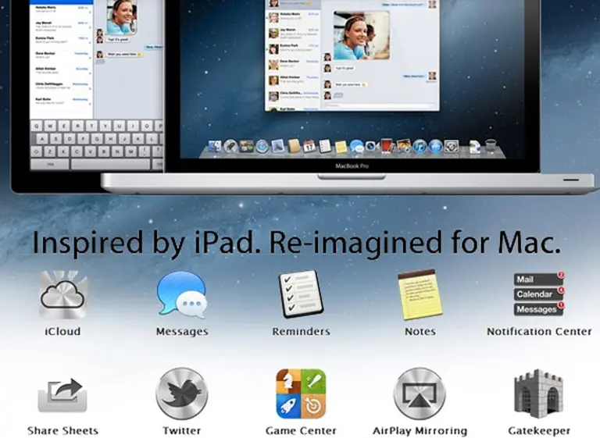This screenshot has width=600, height=438.
Task: Tap the T key on iPad keyboard
Action: click(92, 126)
